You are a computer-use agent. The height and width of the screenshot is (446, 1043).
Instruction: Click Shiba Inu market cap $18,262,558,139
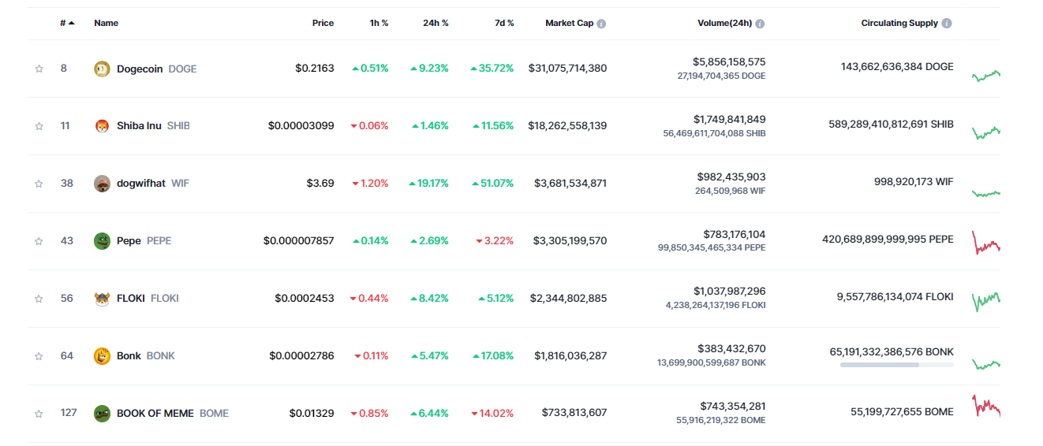pos(568,126)
